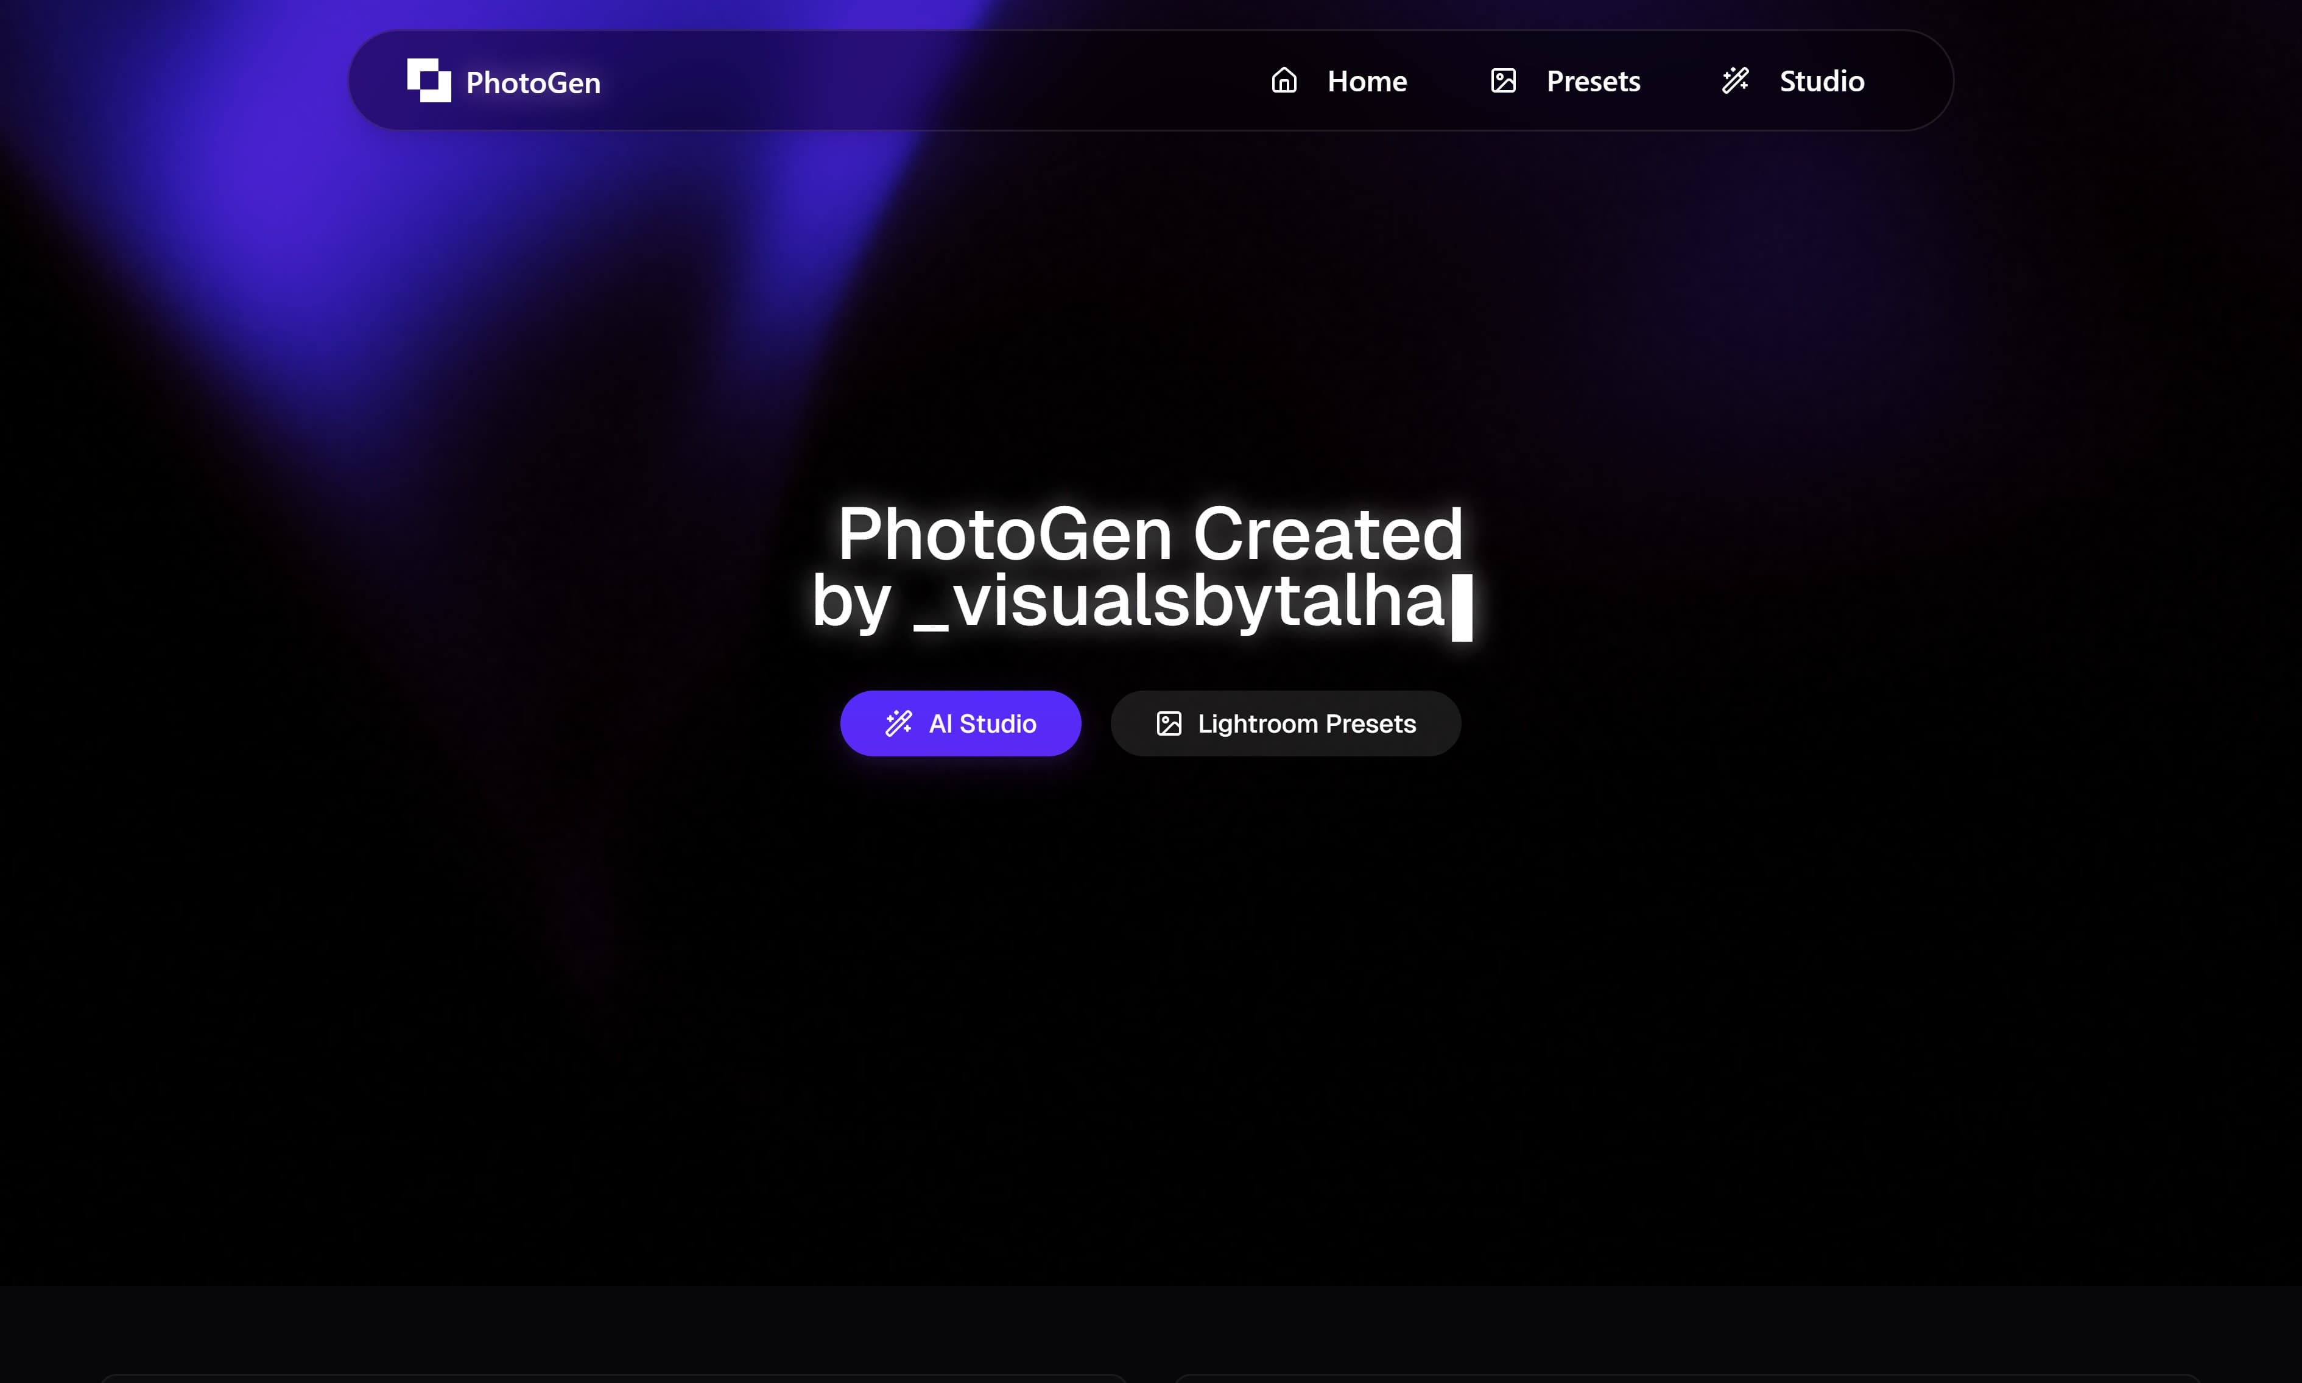Click the image icon in Lightroom Presets button
2302x1383 pixels.
(x=1168, y=723)
